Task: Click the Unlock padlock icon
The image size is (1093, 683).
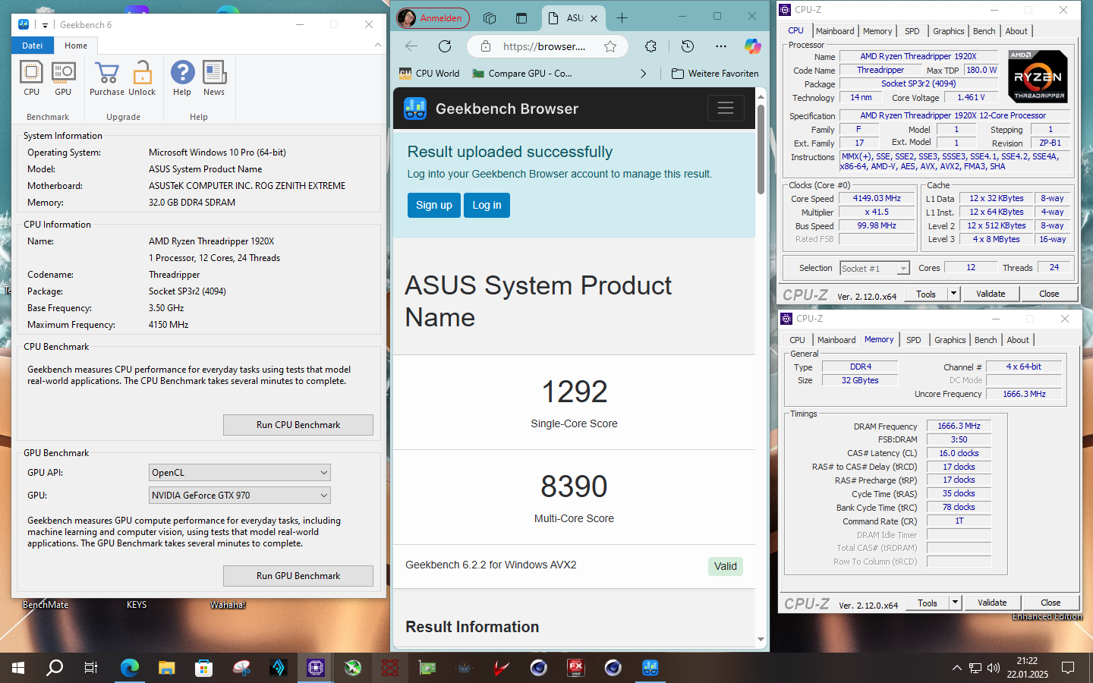Action: coord(142,78)
